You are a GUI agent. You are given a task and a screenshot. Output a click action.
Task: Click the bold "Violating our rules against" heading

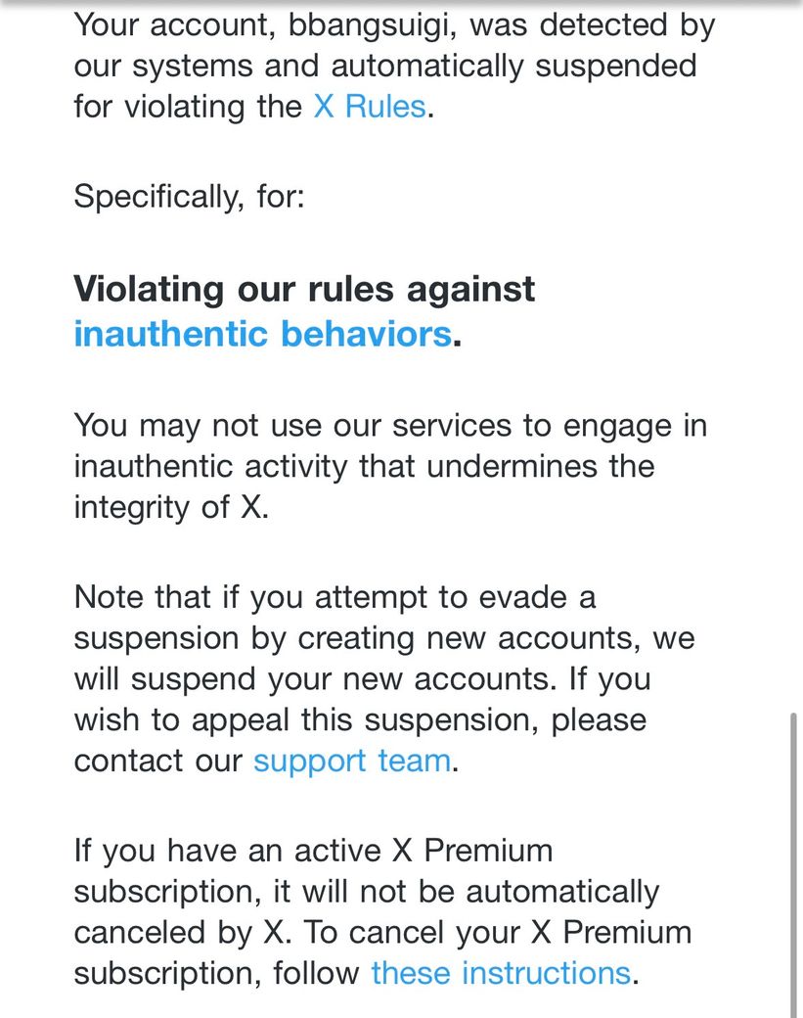tap(304, 289)
